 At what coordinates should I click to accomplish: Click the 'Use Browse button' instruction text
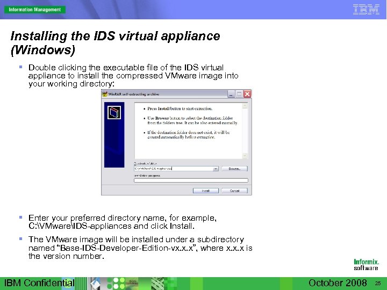(x=192, y=120)
